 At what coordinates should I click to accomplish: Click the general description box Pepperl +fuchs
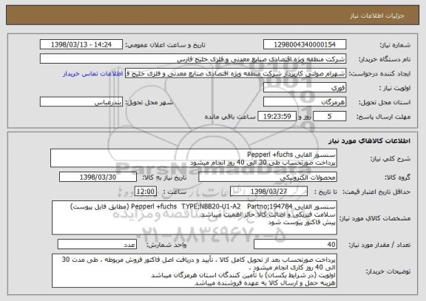tap(194, 158)
